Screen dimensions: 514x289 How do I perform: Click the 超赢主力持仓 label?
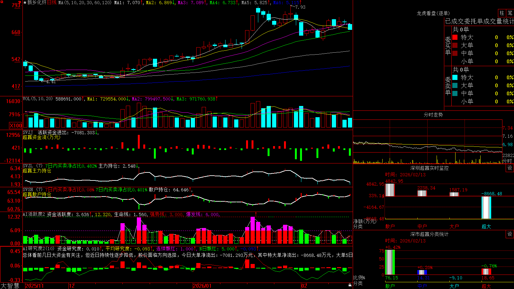pyautogui.click(x=37, y=171)
